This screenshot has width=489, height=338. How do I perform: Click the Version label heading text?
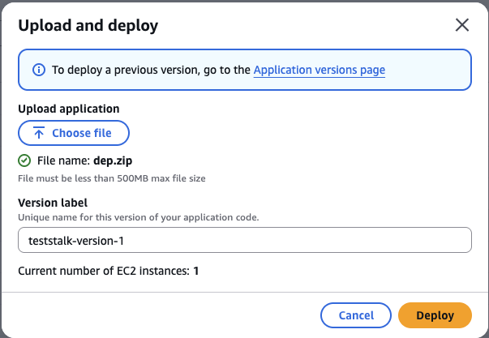[53, 203]
